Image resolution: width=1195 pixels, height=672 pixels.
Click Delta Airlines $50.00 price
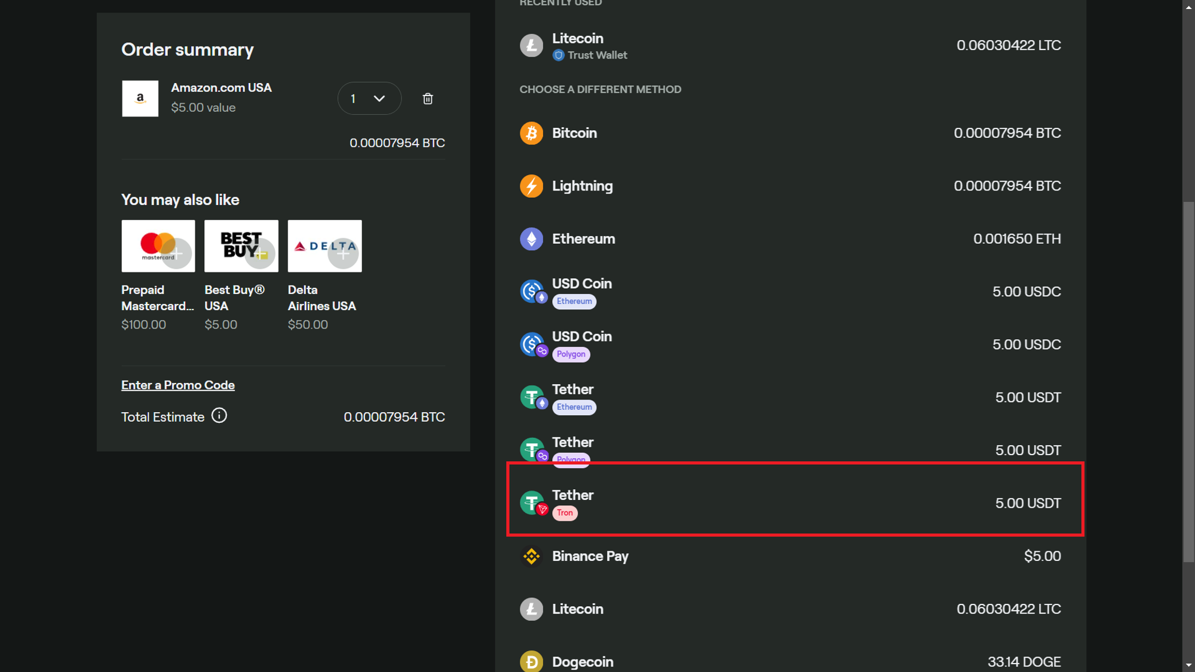click(308, 324)
